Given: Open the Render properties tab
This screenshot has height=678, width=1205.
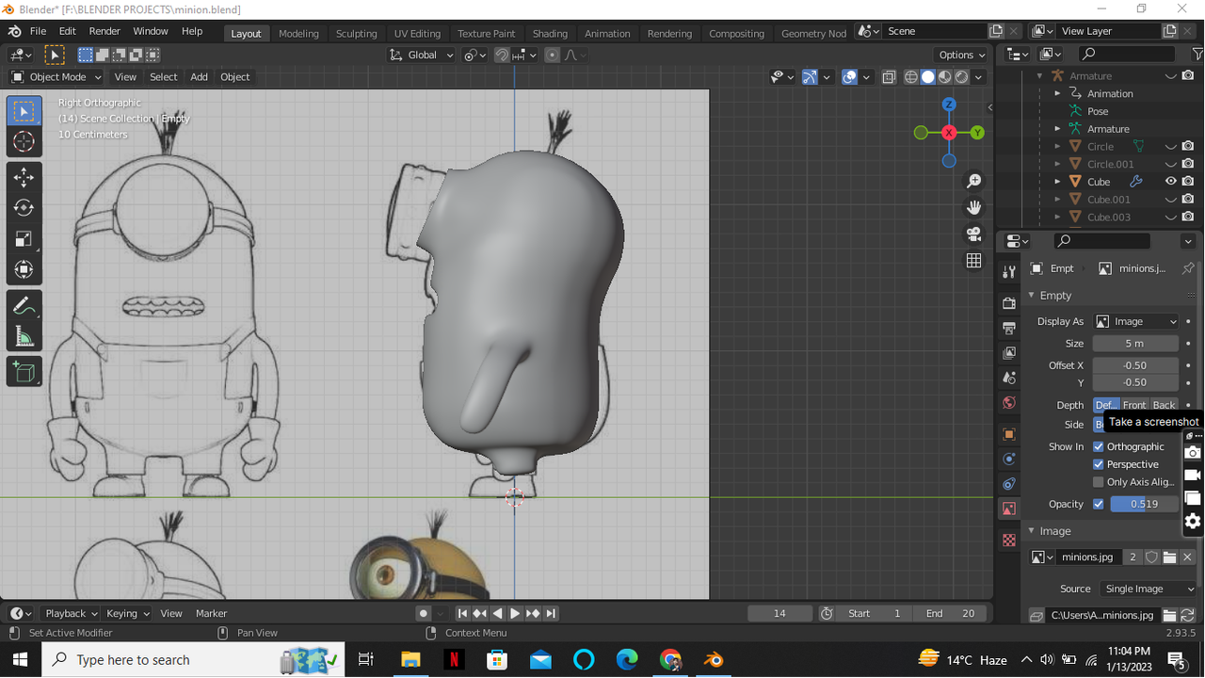Looking at the screenshot, I should [1009, 303].
